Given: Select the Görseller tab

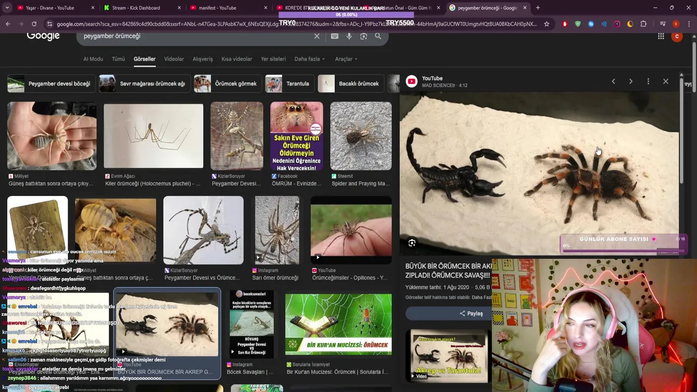Looking at the screenshot, I should coord(144,59).
